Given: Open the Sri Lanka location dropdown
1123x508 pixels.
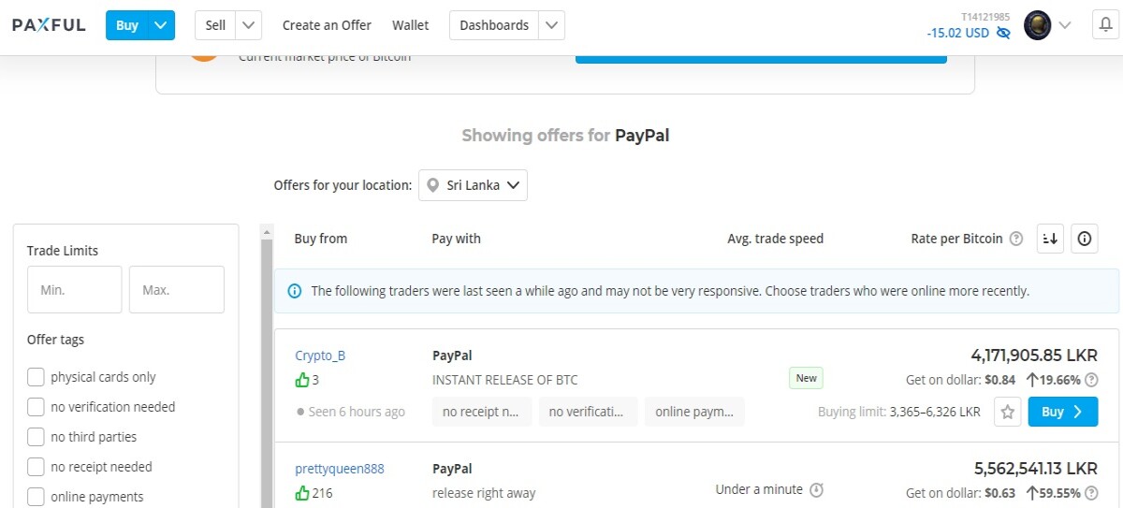Looking at the screenshot, I should tap(473, 185).
